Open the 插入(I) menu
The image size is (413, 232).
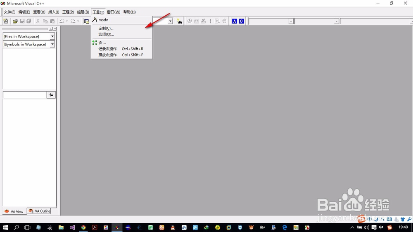click(x=53, y=12)
